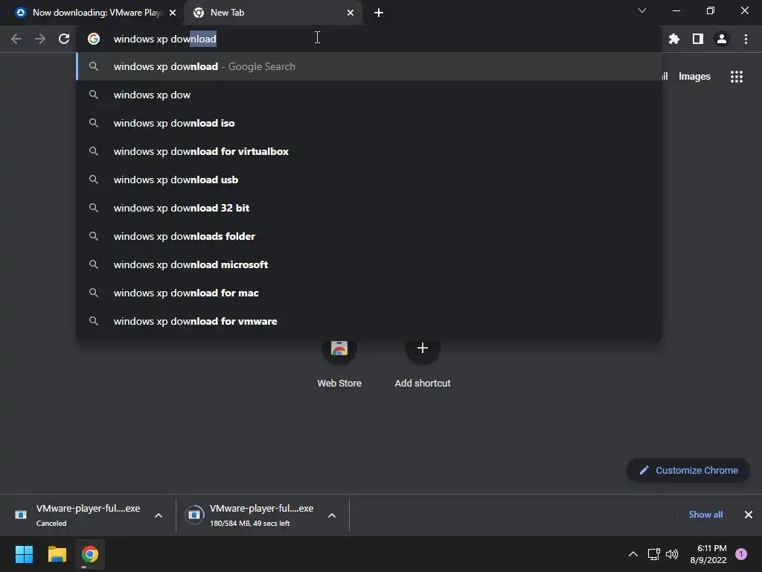Choose 'windows xp downloads folder' suggestion
The height and width of the screenshot is (572, 762).
(369, 236)
